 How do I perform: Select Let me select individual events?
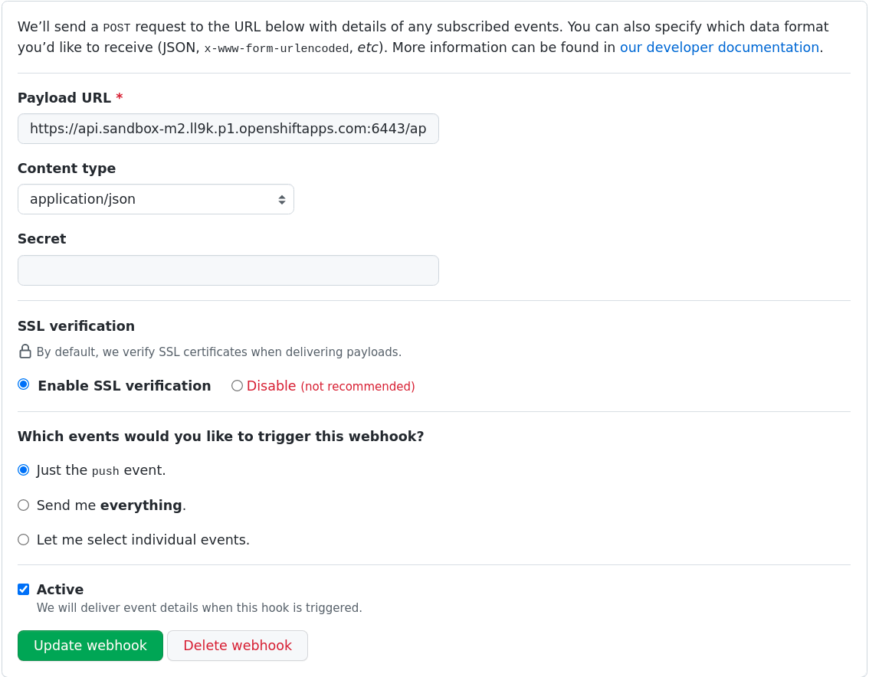pyautogui.click(x=23, y=539)
